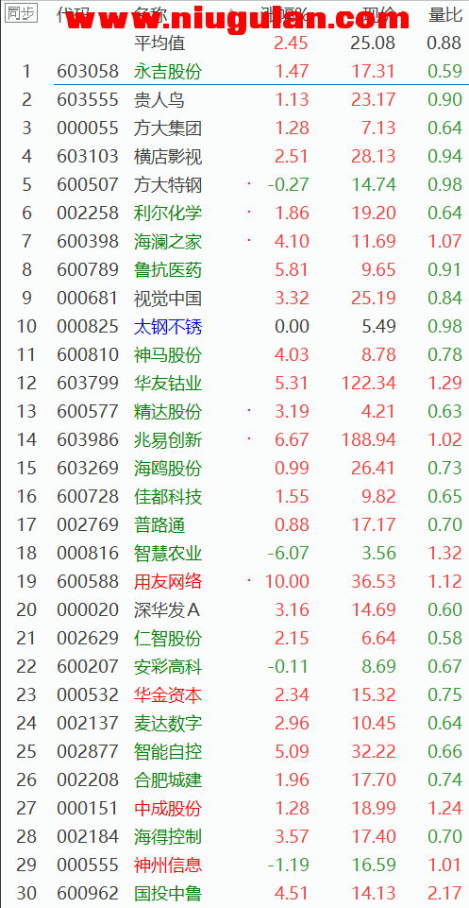Select 合肥城建 stock name
The width and height of the screenshot is (469, 908).
(168, 780)
